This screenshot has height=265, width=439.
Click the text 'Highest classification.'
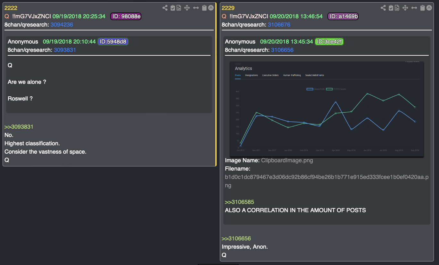pyautogui.click(x=32, y=143)
